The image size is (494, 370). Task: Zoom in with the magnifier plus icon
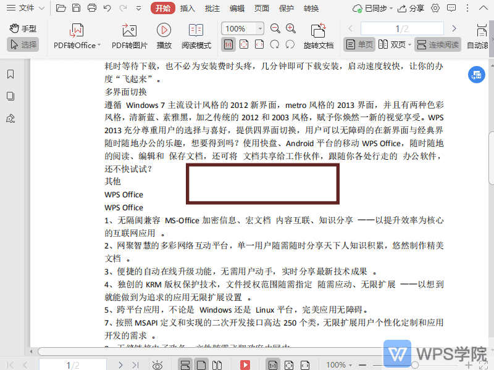290,28
